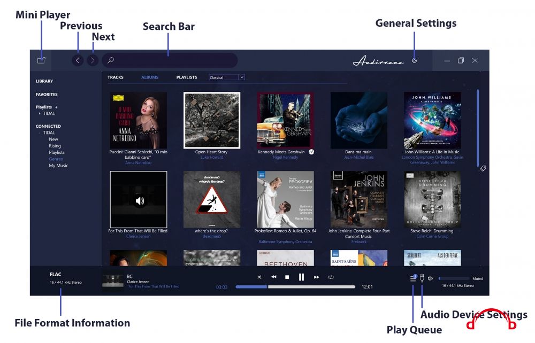Screen dimensions: 535x343
Task: Open FAVORITES in the sidebar
Action: 47,95
